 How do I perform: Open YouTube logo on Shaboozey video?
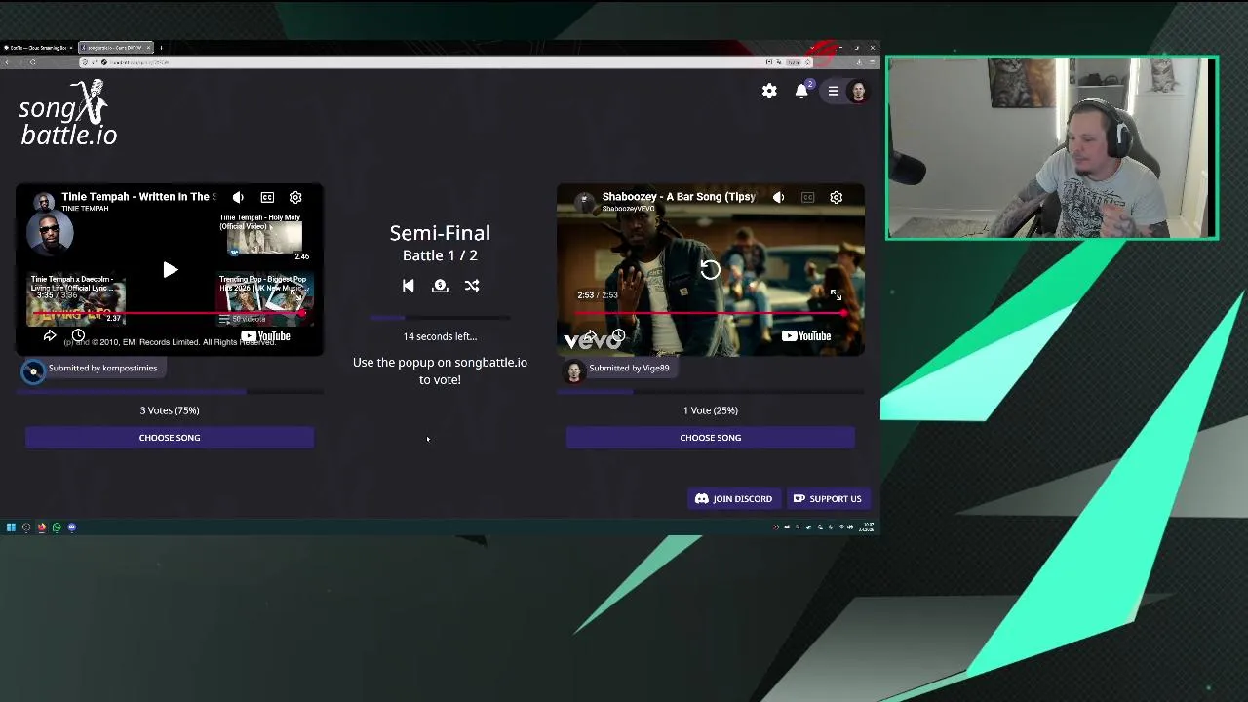pyautogui.click(x=805, y=336)
